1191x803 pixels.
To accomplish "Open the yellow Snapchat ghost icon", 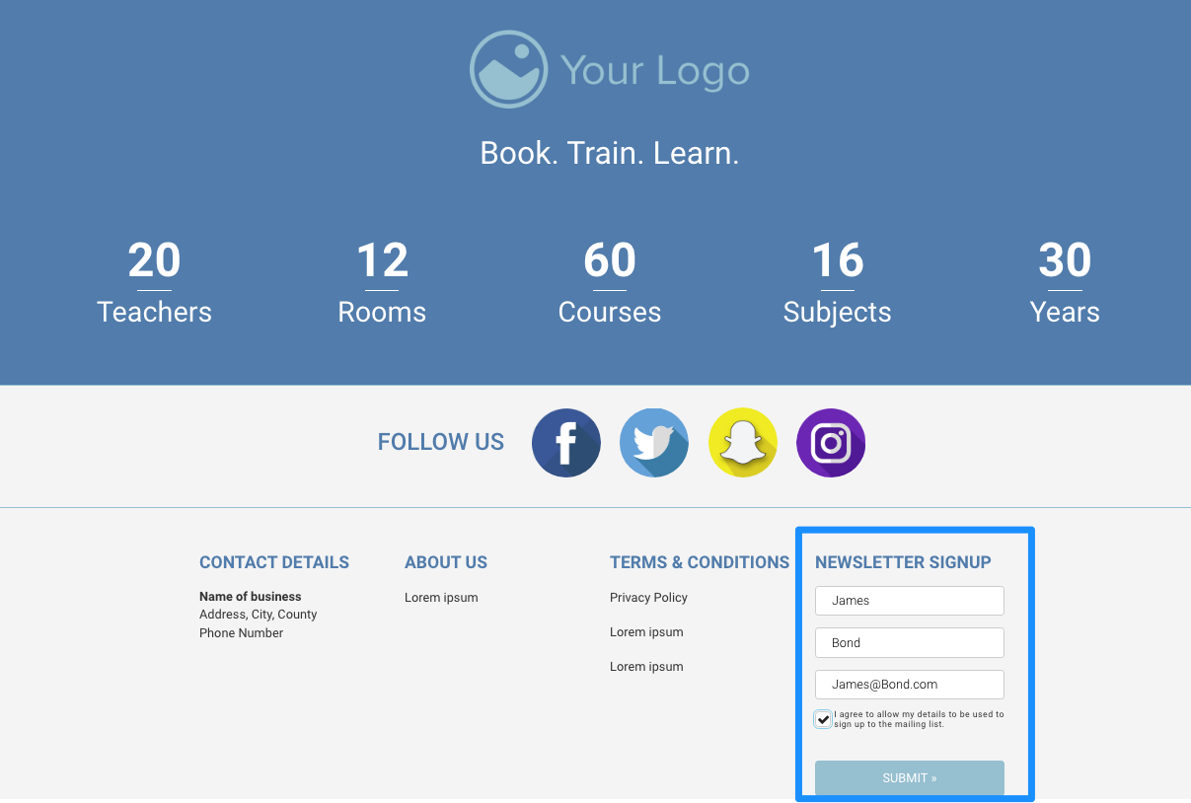I will pyautogui.click(x=743, y=443).
